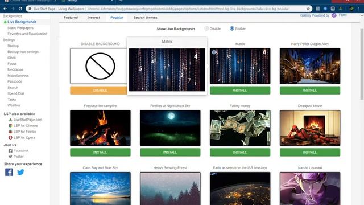Open the Facebook link under Join us

[x=21, y=150]
